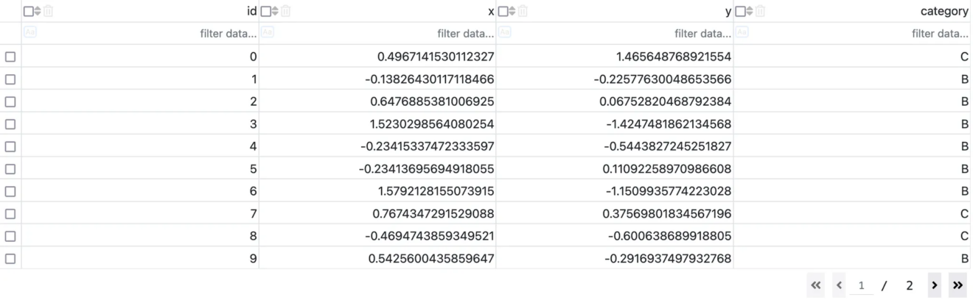This screenshot has width=973, height=300.
Task: Click the current page number field
Action: pos(861,285)
